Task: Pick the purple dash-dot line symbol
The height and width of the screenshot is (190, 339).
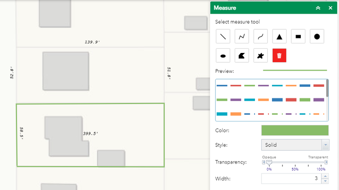Action: click(291, 114)
